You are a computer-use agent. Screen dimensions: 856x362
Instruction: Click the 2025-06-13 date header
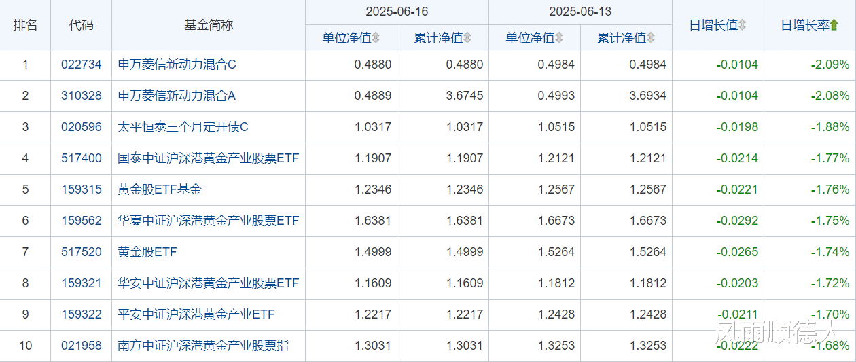pyautogui.click(x=581, y=12)
